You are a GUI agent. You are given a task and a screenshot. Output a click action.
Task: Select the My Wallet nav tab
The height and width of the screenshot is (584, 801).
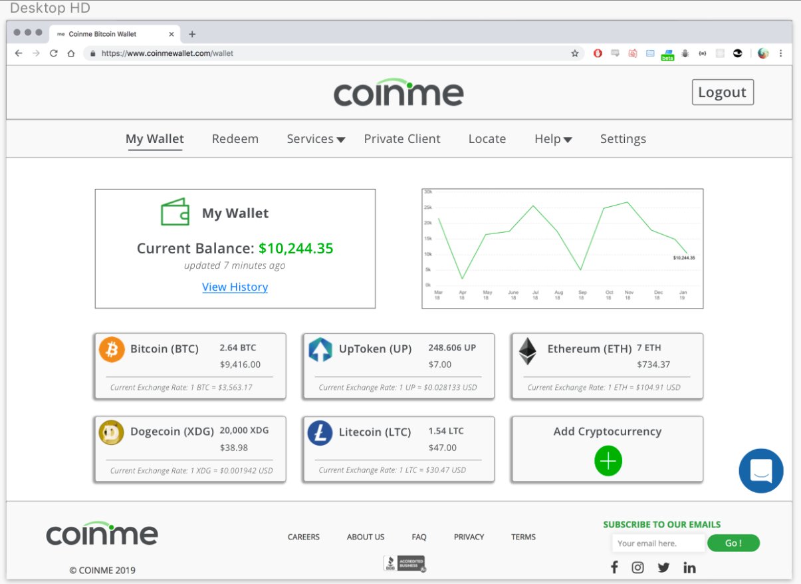[x=155, y=139]
